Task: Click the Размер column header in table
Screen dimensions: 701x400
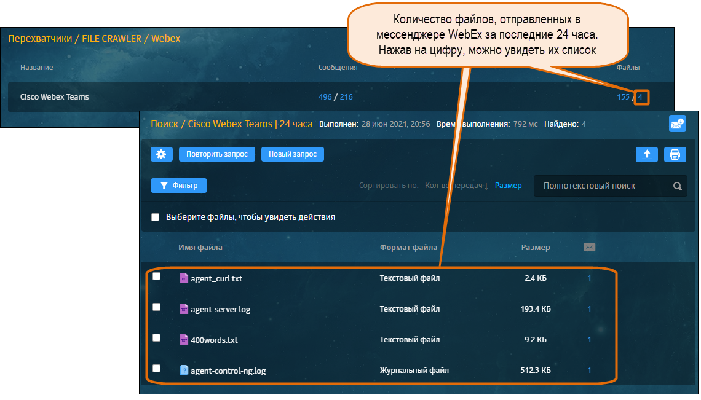Action: coord(536,247)
